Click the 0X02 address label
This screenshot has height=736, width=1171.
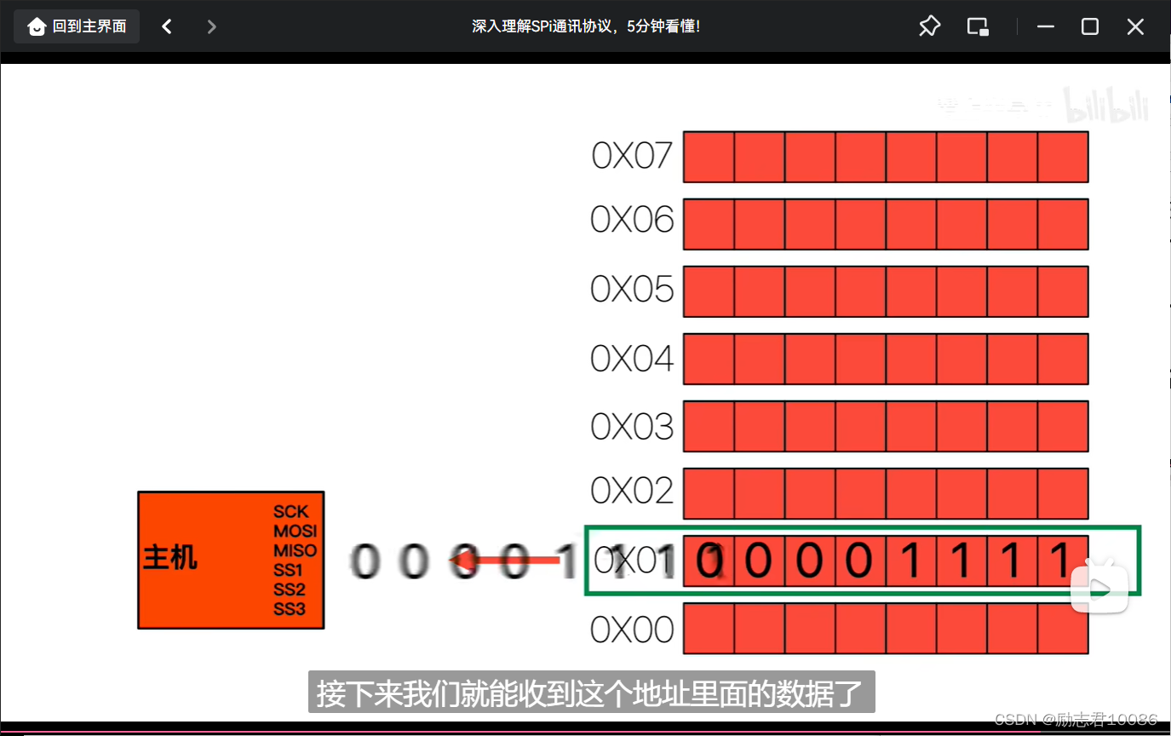click(x=633, y=492)
